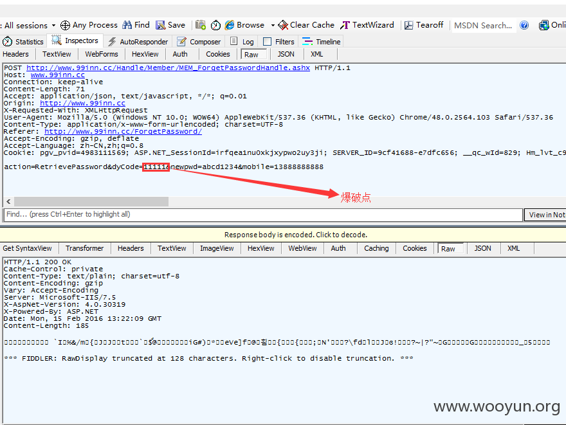This screenshot has height=425, width=566.
Task: Open the Log tab
Action: click(x=242, y=42)
